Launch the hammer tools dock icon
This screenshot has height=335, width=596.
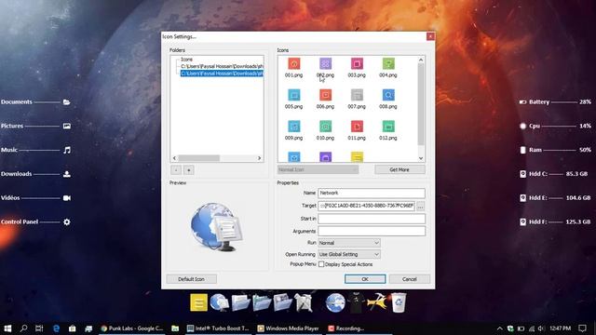376,302
